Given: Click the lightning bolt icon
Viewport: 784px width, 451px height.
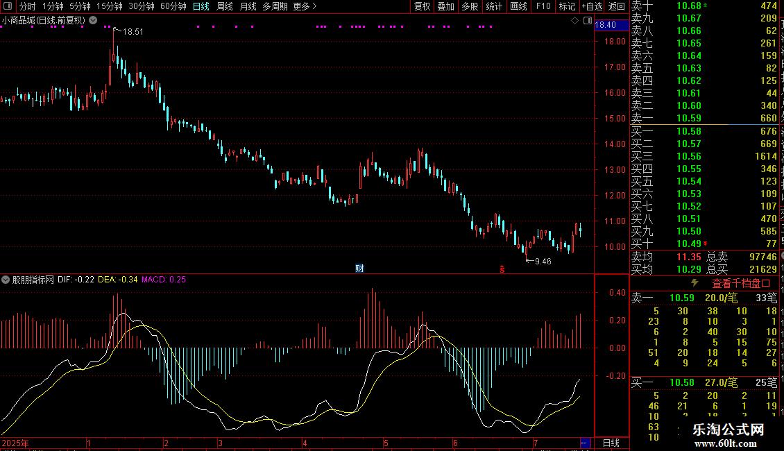Looking at the screenshot, I should pyautogui.click(x=694, y=283).
